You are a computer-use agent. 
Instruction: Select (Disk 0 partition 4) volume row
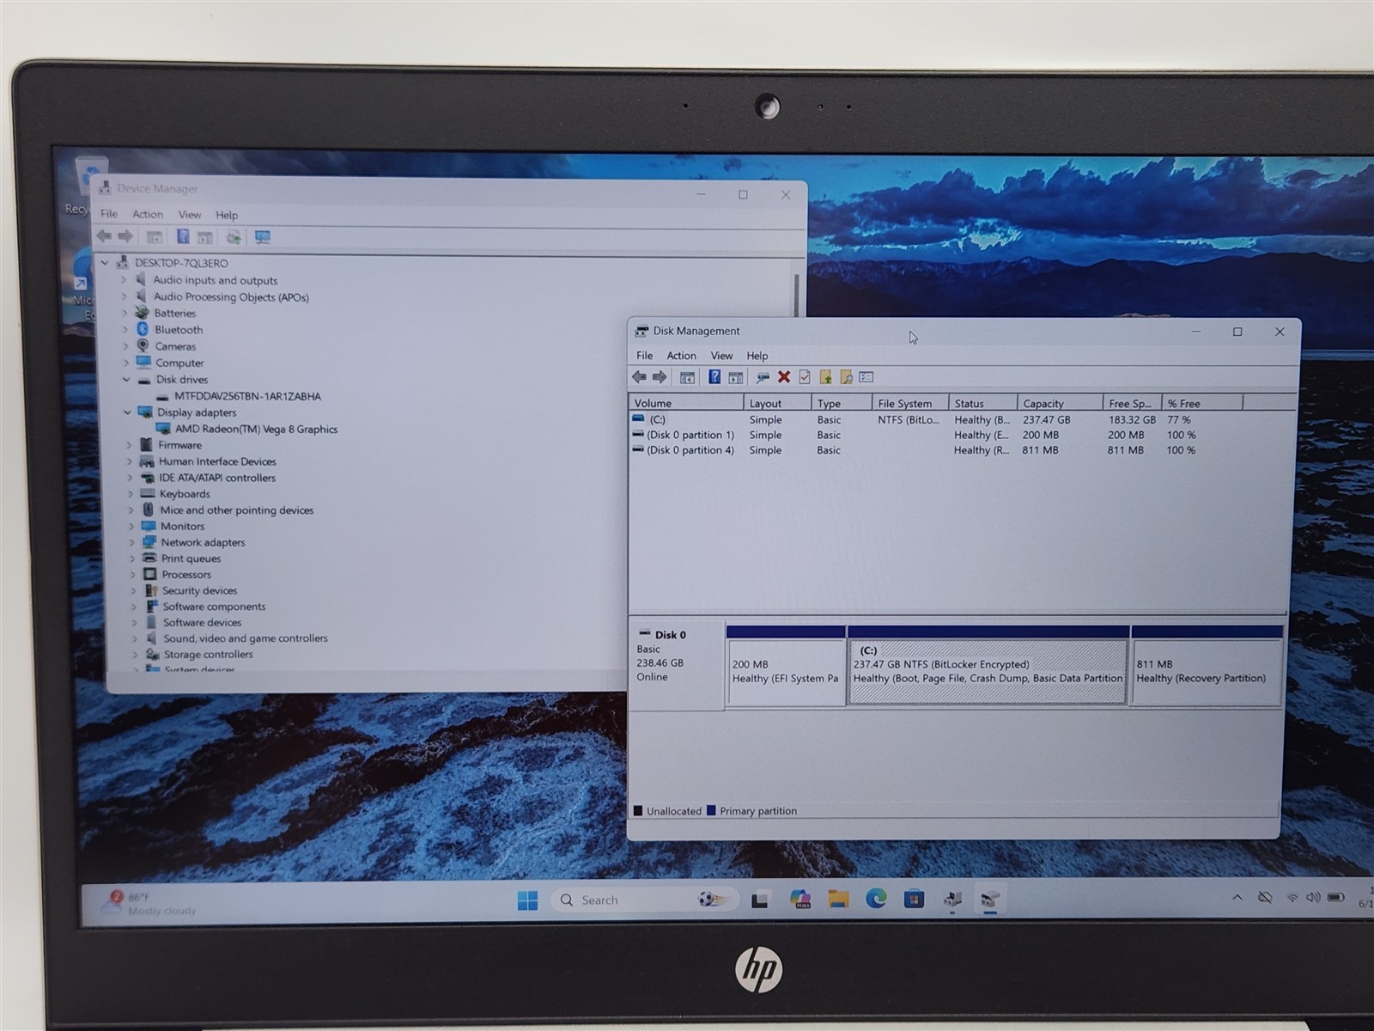click(915, 450)
